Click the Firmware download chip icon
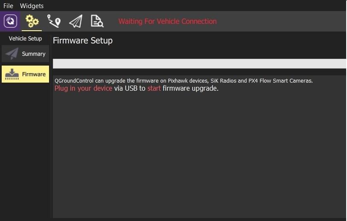Image resolution: width=347 pixels, height=221 pixels. pos(12,74)
